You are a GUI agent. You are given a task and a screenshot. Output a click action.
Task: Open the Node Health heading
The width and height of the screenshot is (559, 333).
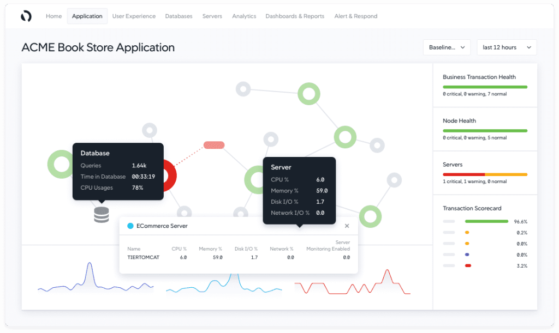[459, 120]
